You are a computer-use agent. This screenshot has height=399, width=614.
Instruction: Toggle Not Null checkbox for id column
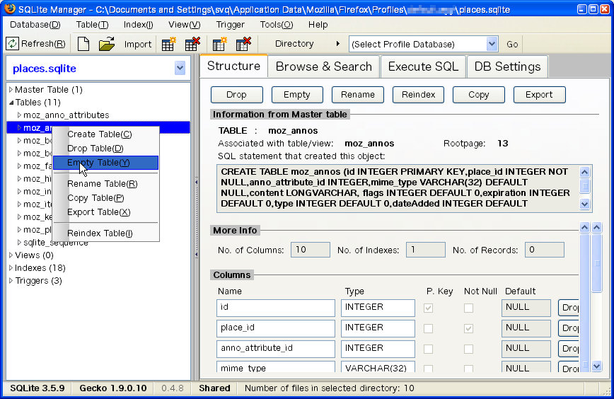pos(468,308)
